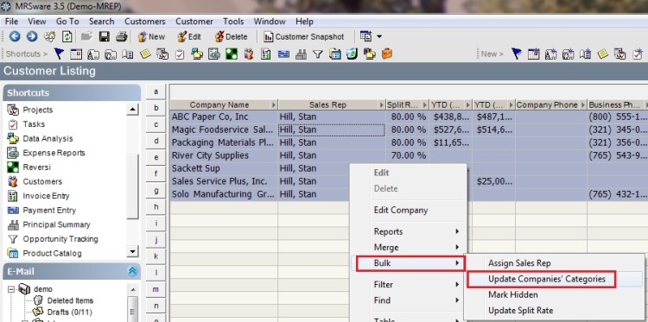The image size is (648, 322).
Task: Filter the listing by letter 'c' button
Action: tap(156, 124)
